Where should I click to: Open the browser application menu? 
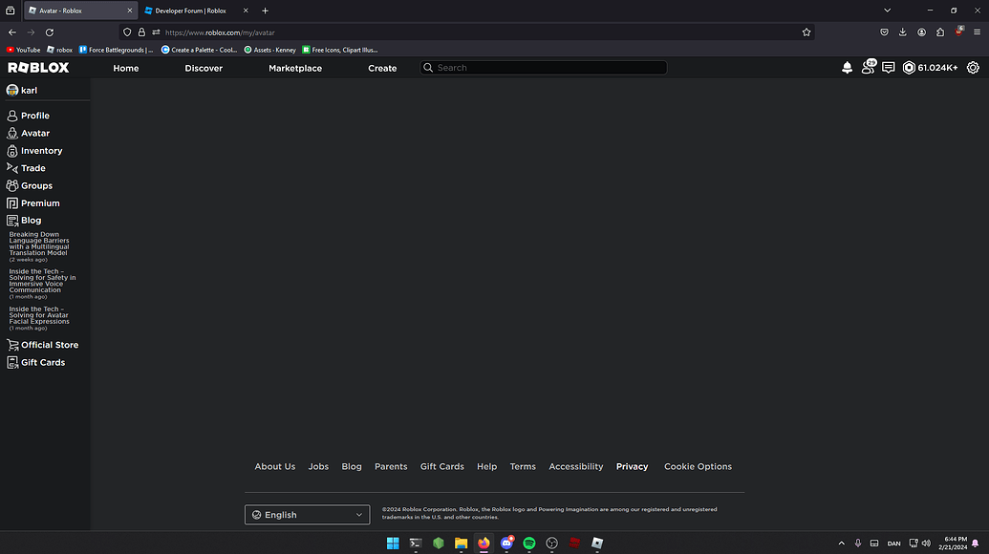pos(977,32)
